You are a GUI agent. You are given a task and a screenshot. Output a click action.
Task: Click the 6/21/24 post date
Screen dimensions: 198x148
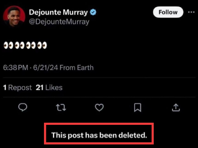coord(45,67)
